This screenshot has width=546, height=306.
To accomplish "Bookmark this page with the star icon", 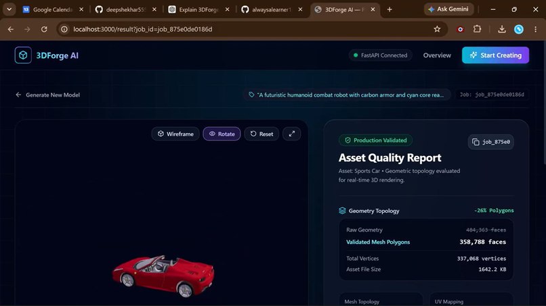I will click(x=437, y=29).
